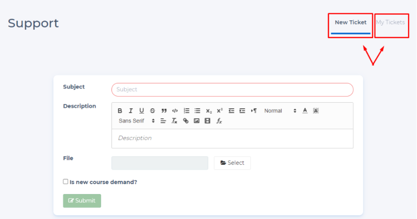Toggle bold formatting in description editor
Image resolution: width=417 pixels, height=219 pixels.
[120, 111]
